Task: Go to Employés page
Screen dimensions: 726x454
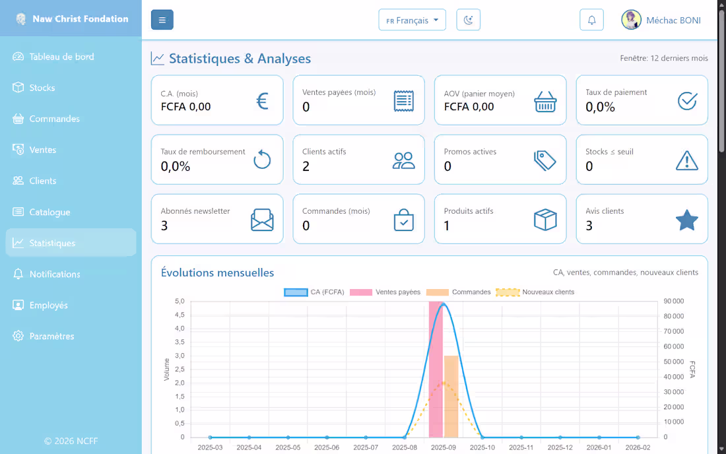Action: (71, 305)
